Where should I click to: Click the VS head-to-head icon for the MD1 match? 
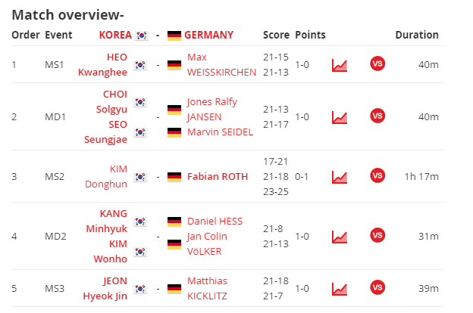coord(377,116)
